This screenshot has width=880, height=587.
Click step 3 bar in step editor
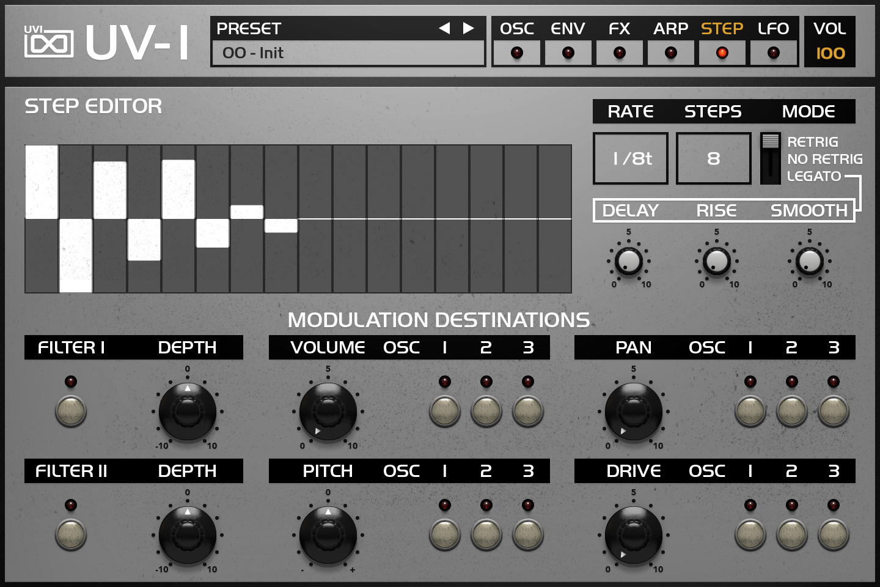pyautogui.click(x=110, y=190)
